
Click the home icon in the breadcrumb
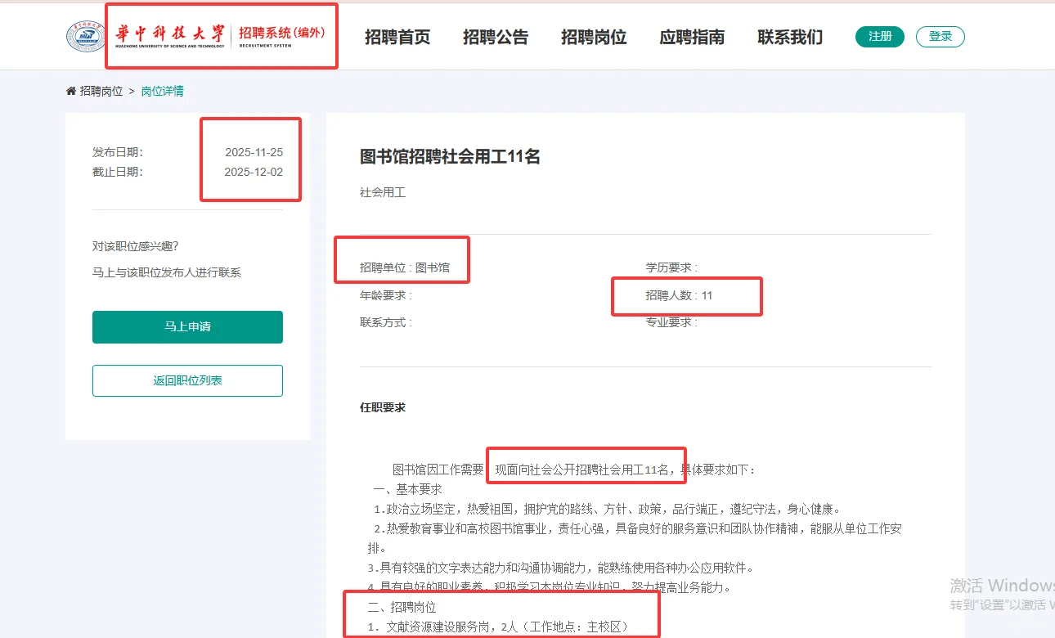coord(70,90)
